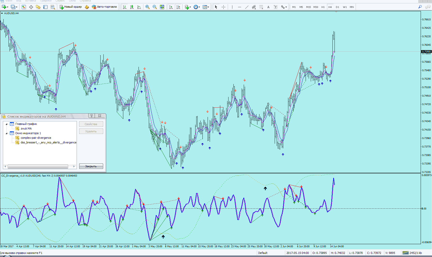This screenshot has width=432, height=257.
Task: Toggle the Авто-торговля auto-trading button
Action: tap(104, 7)
